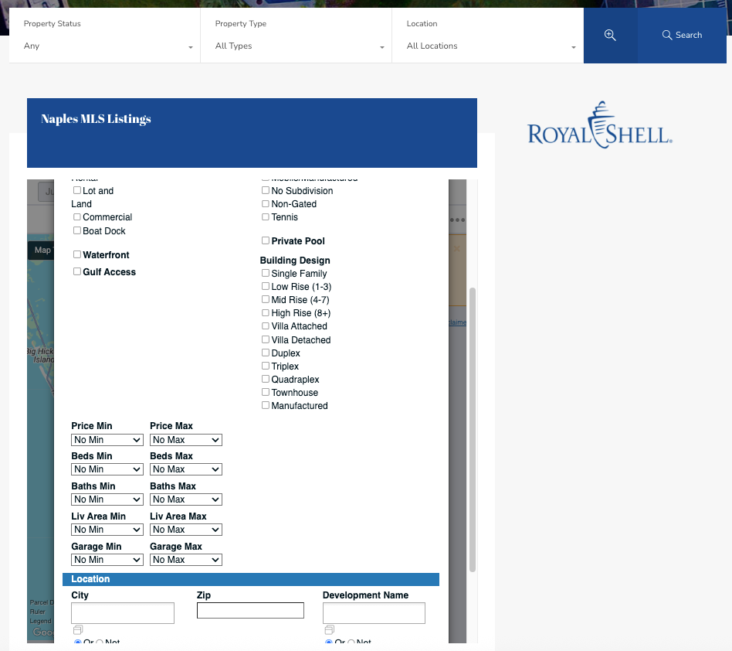
Task: Open the Garage Min dropdown
Action: click(x=107, y=560)
